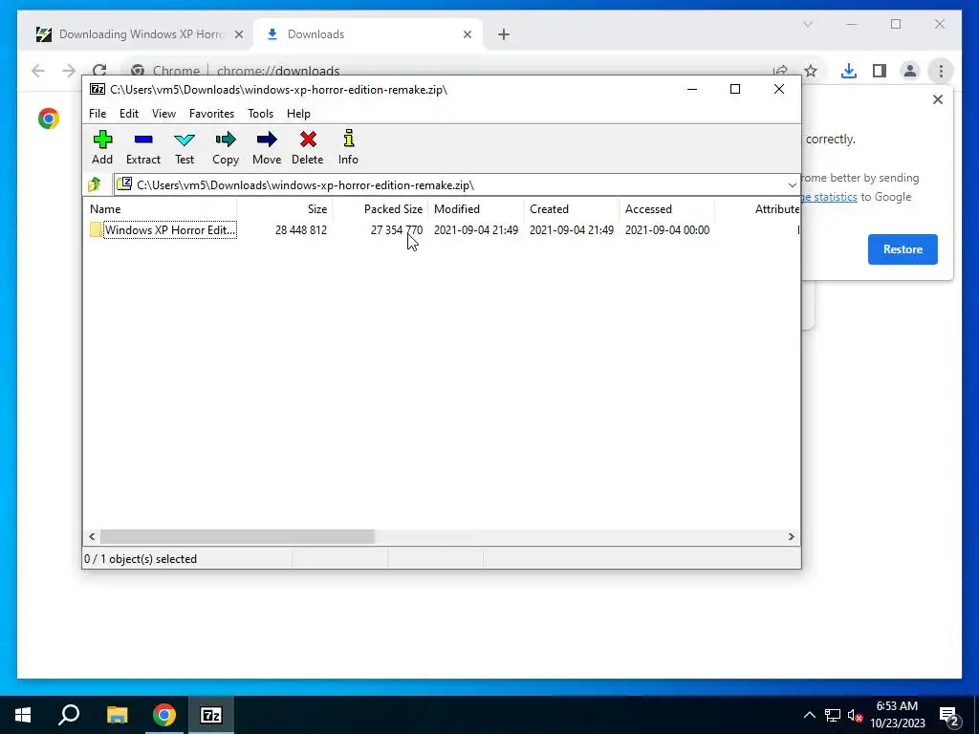The width and height of the screenshot is (979, 734).
Task: Open the View menu
Action: pyautogui.click(x=163, y=114)
